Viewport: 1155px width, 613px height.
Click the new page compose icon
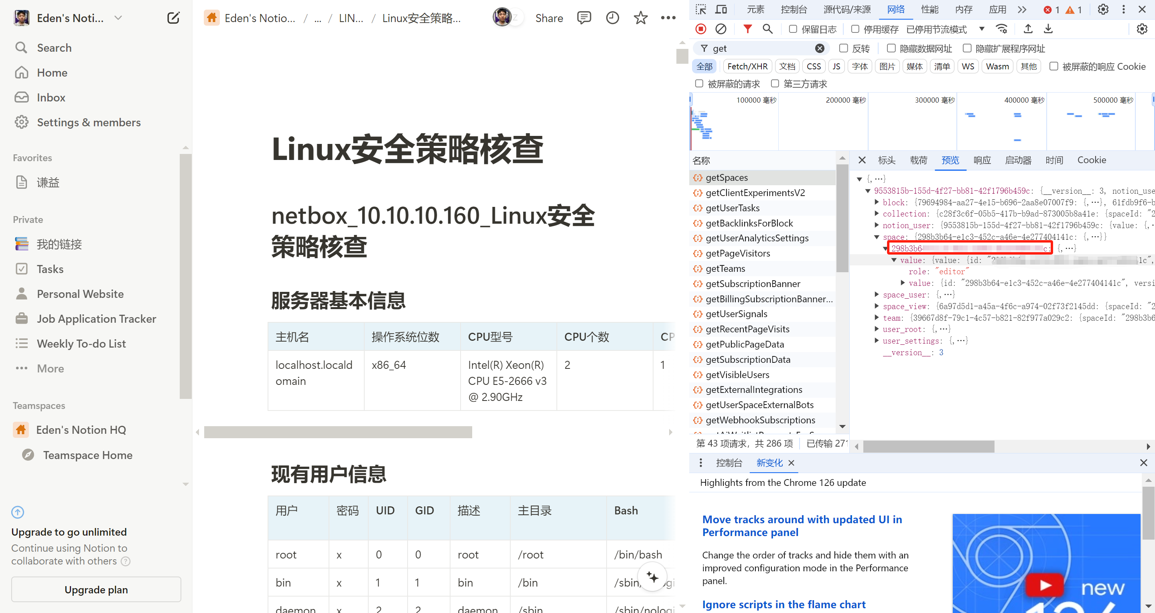[x=173, y=18]
